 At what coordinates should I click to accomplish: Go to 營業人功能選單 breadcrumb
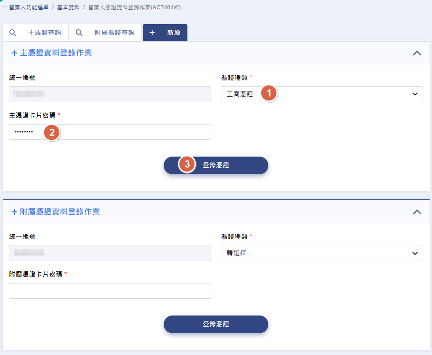click(29, 7)
